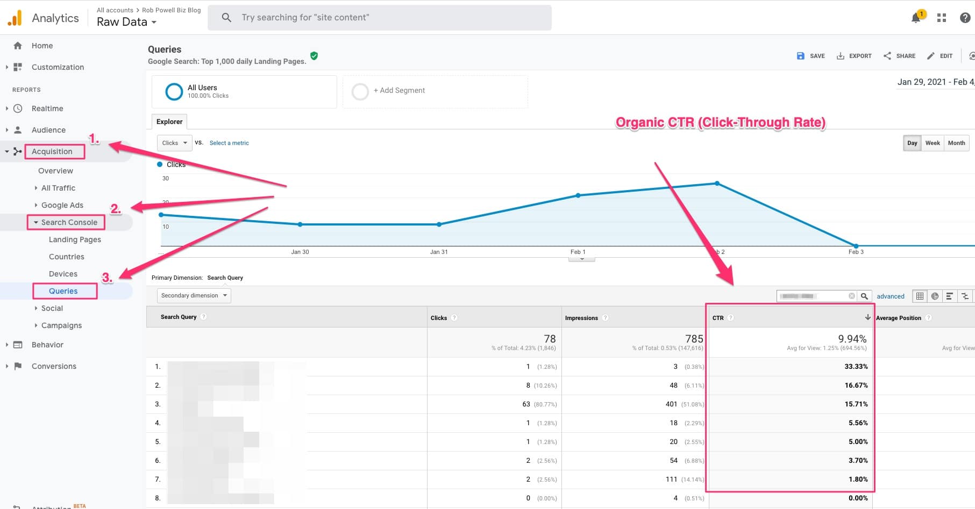975x509 pixels.
Task: Switch to the Explorer tab
Action: [169, 121]
